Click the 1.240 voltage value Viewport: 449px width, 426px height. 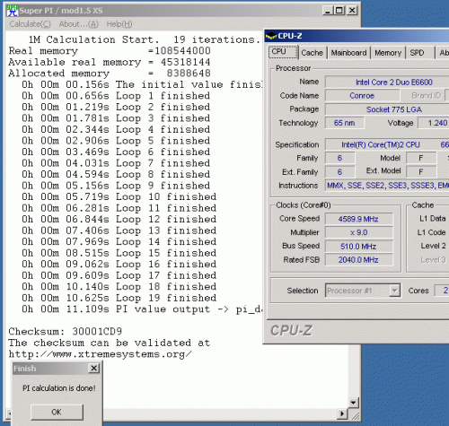pyautogui.click(x=434, y=123)
